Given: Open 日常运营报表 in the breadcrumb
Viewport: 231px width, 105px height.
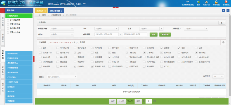Looking at the screenshot, I should 56,15.
